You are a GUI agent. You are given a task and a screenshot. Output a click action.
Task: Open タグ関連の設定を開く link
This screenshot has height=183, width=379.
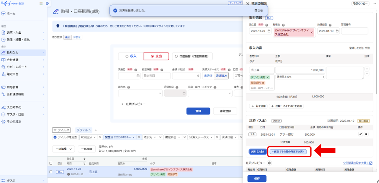pos(358,163)
